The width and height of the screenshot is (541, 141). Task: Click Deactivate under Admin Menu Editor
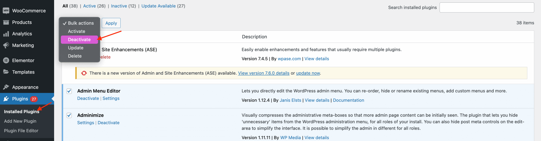coord(88,98)
